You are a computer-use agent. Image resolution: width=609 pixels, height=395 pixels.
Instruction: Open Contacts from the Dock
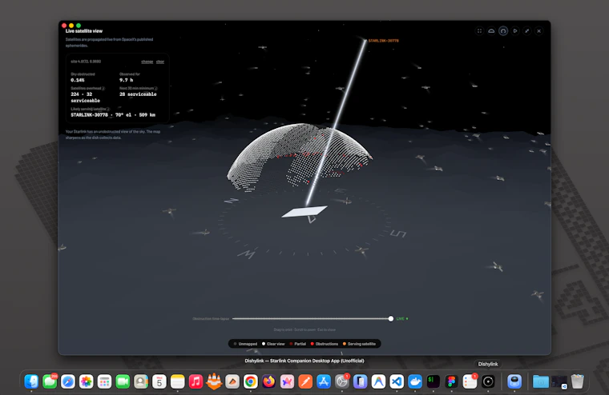(x=141, y=382)
